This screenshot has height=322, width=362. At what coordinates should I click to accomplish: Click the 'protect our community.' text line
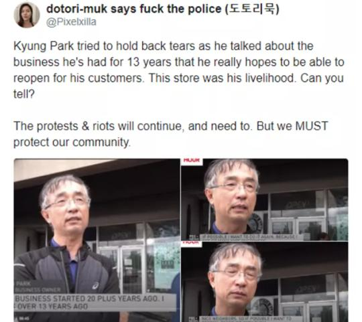(x=72, y=142)
